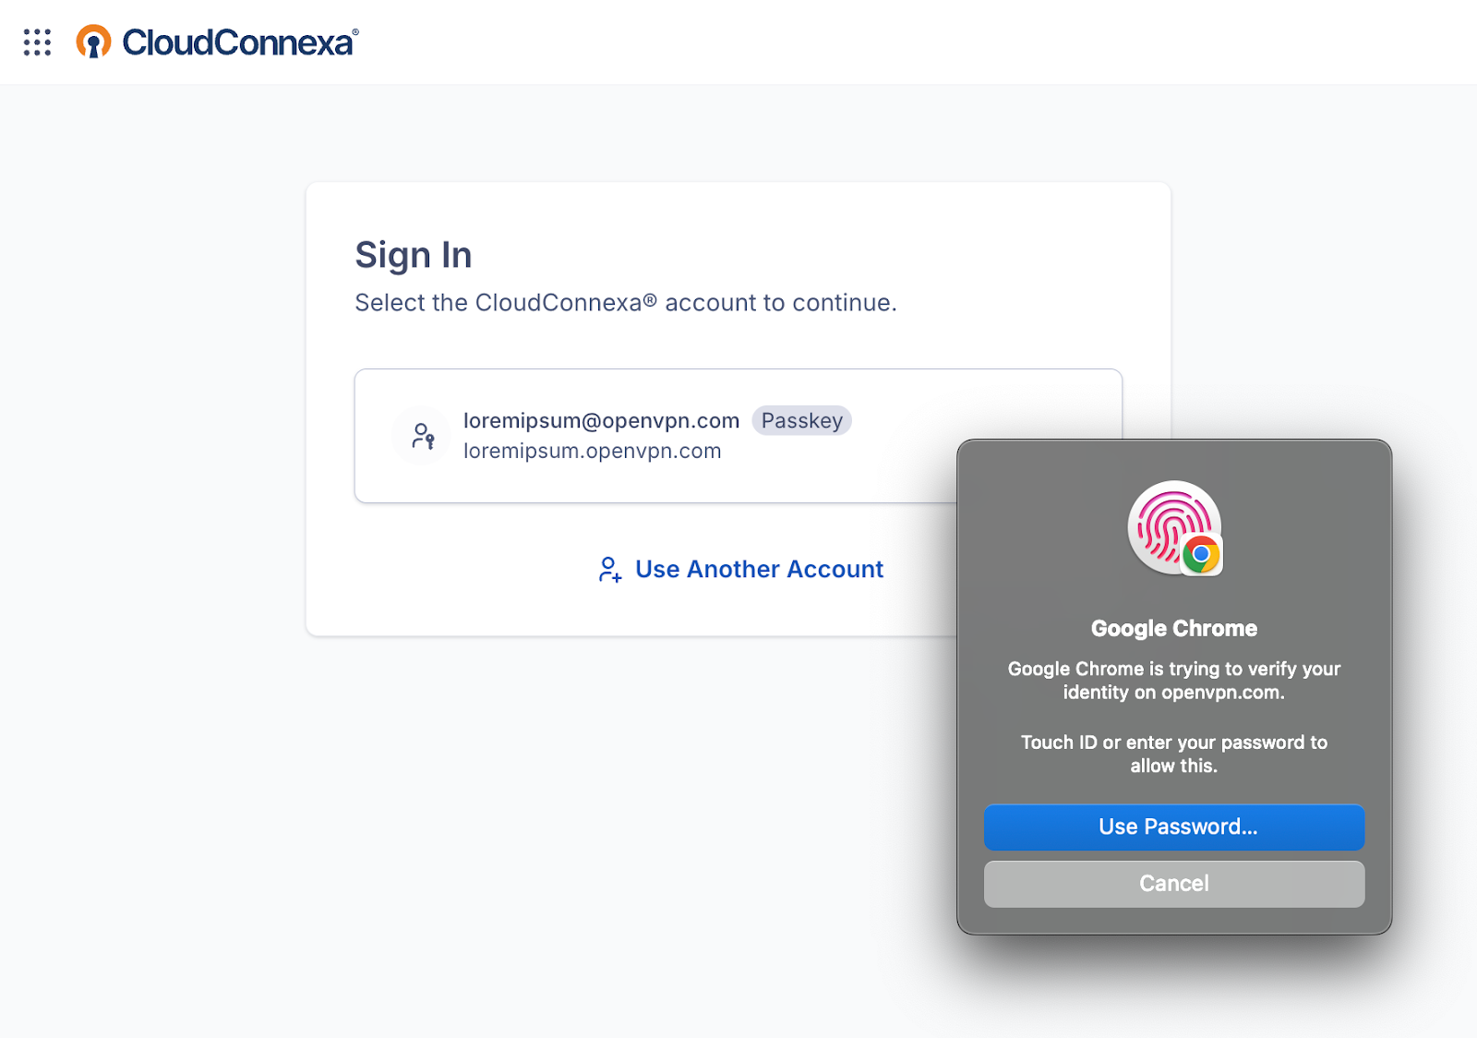Click the registered trademark symbol after CloudConnexa logo
Screen dimensions: 1477x1038
click(355, 31)
